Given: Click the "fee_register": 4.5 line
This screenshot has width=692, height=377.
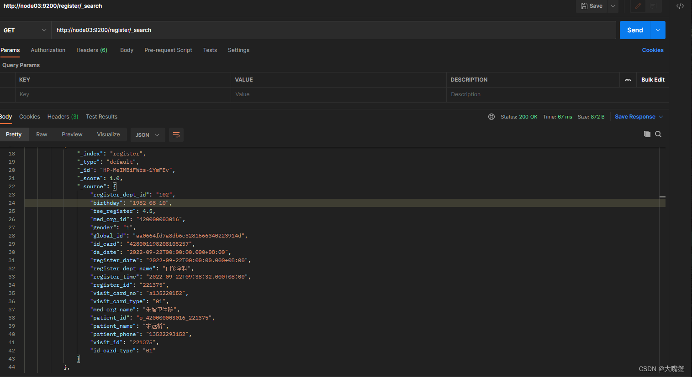Looking at the screenshot, I should tap(122, 211).
